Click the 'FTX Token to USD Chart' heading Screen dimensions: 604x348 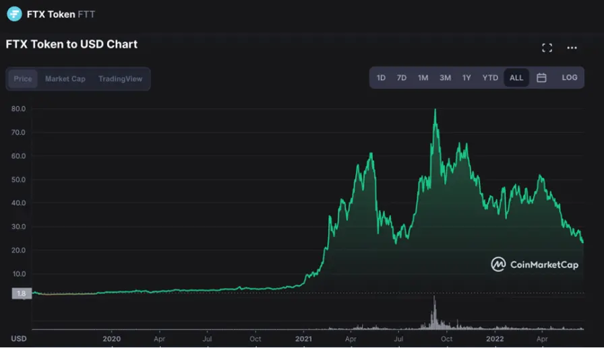click(71, 44)
